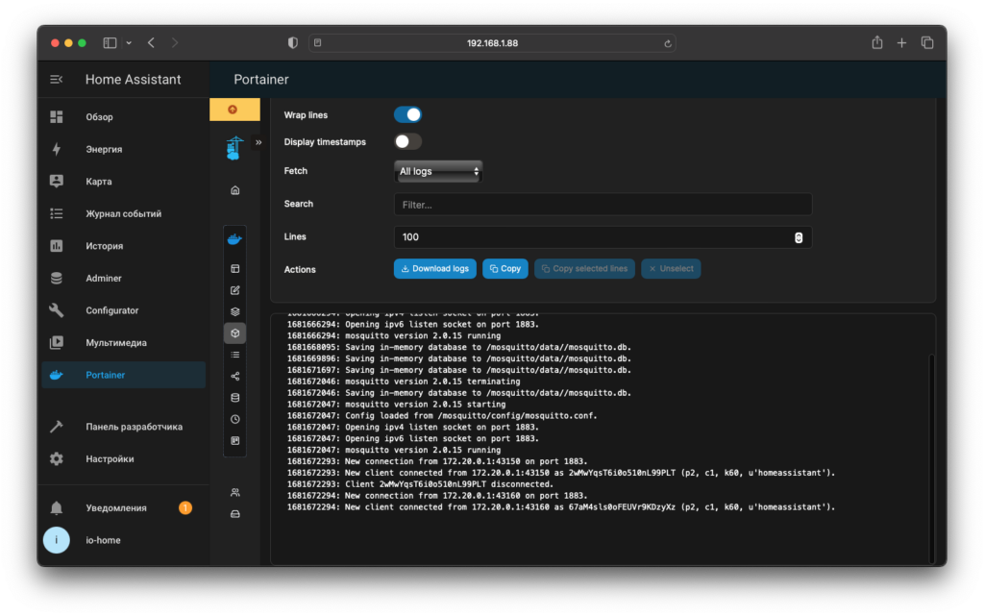Enable the Display timestamps toggle
The image size is (984, 616).
[407, 142]
